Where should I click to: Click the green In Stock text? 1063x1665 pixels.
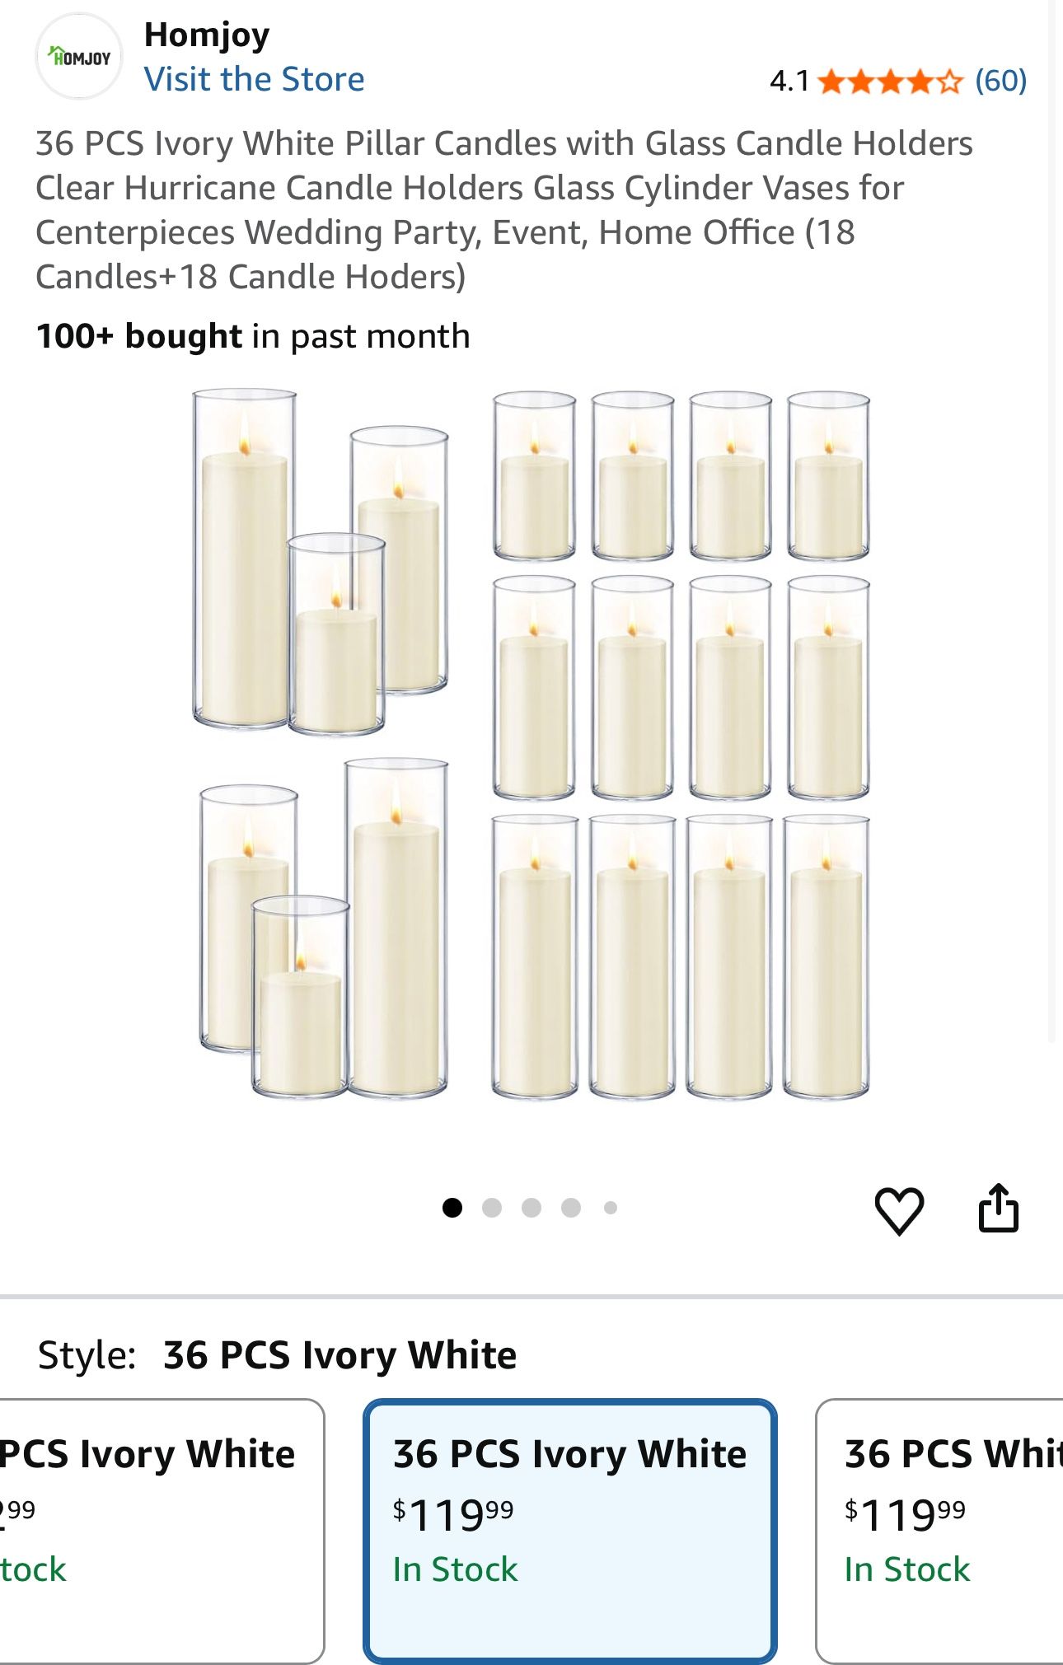pyautogui.click(x=457, y=1569)
